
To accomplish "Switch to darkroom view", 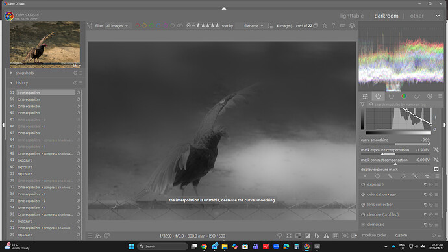I will pos(386,16).
